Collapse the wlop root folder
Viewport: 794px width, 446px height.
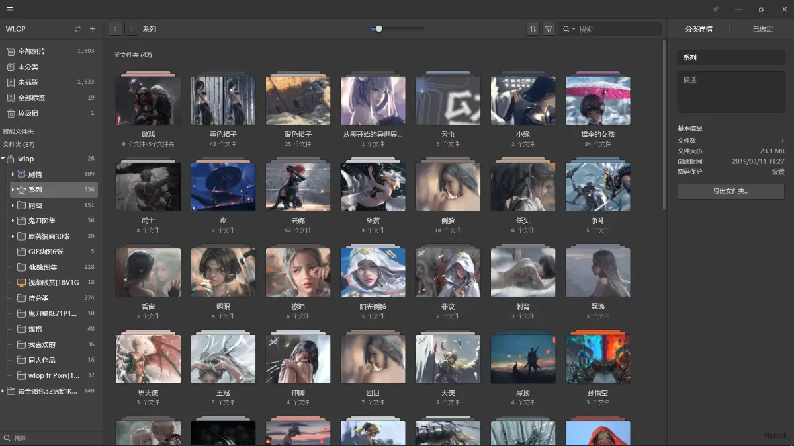pyautogui.click(x=3, y=159)
